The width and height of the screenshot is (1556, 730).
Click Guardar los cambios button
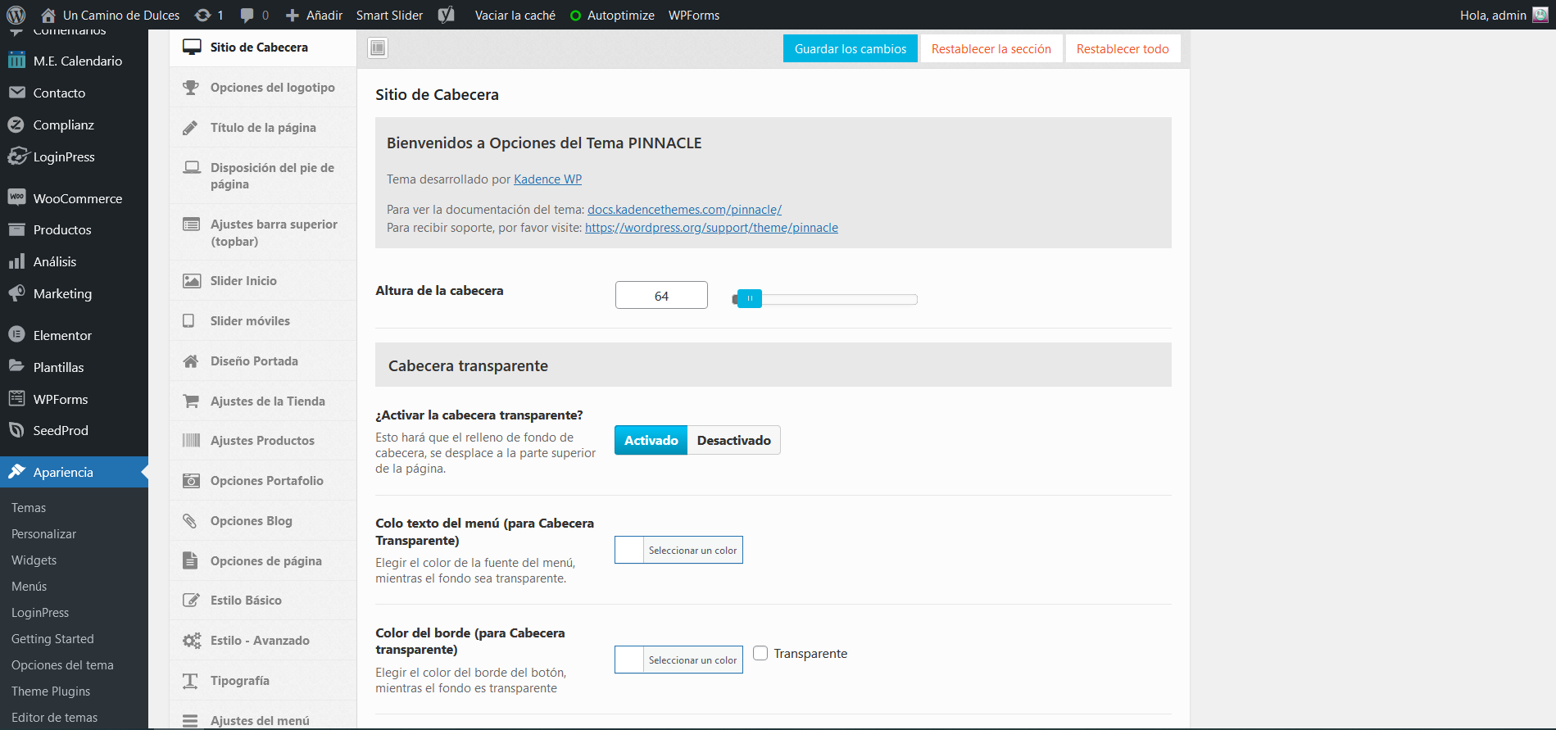tap(851, 48)
